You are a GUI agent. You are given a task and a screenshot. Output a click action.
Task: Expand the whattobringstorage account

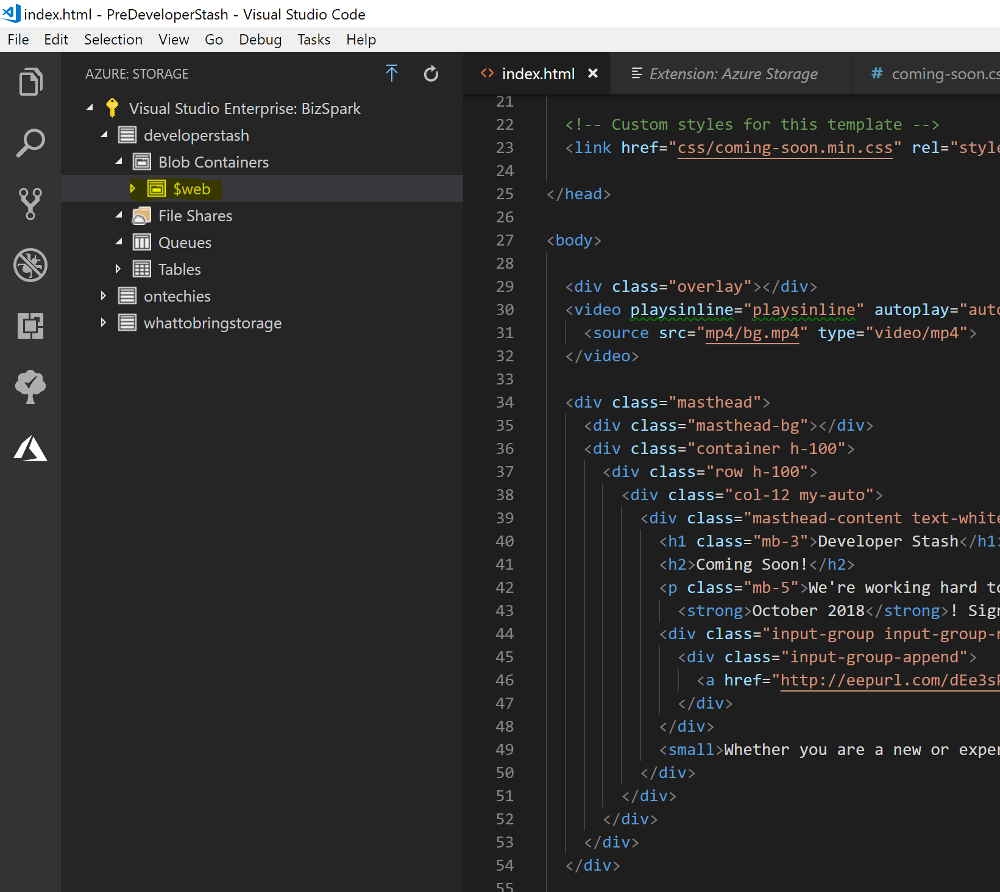[x=104, y=322]
